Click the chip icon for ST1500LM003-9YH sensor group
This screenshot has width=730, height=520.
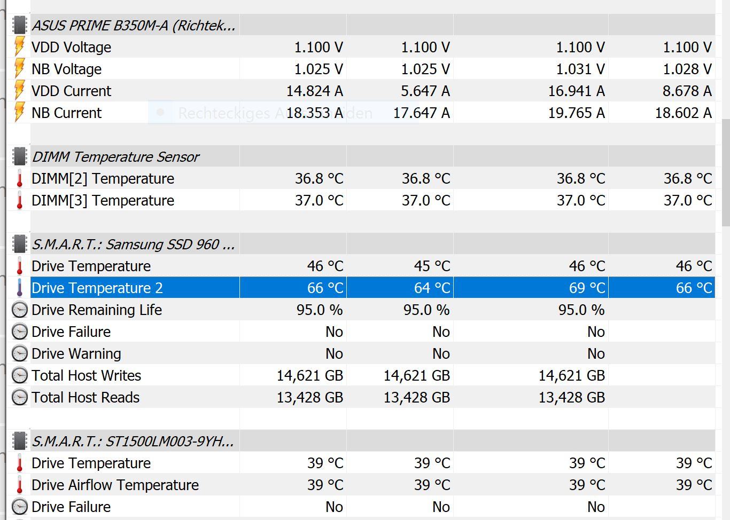coord(19,441)
